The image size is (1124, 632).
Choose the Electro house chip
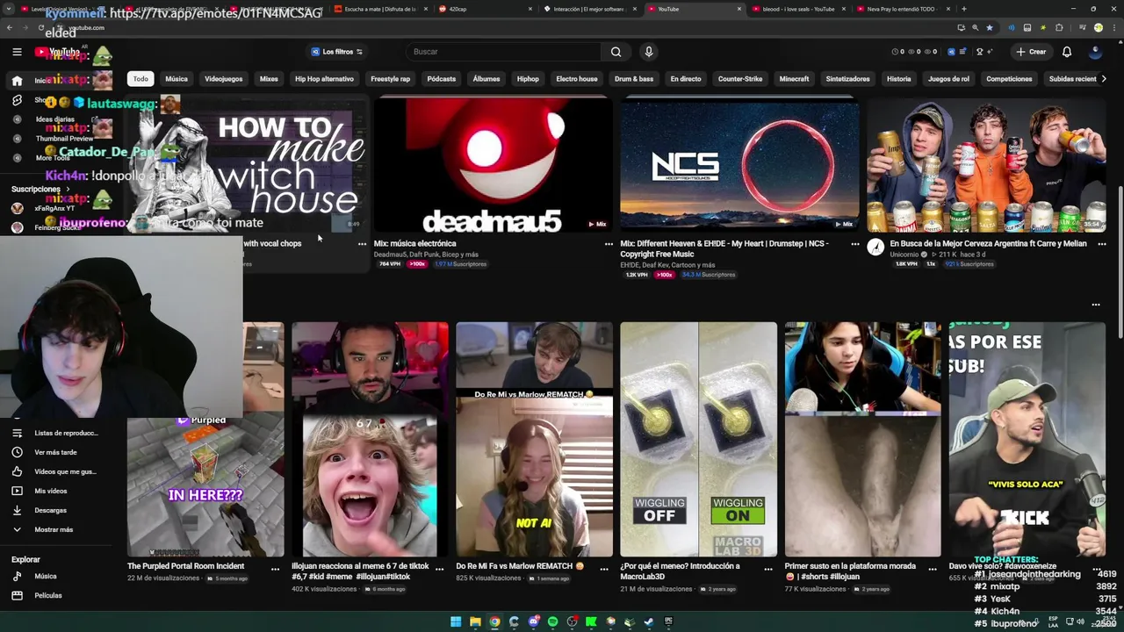(576, 79)
